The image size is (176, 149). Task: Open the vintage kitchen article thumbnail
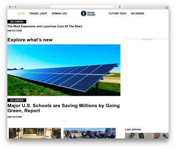[35, 133]
